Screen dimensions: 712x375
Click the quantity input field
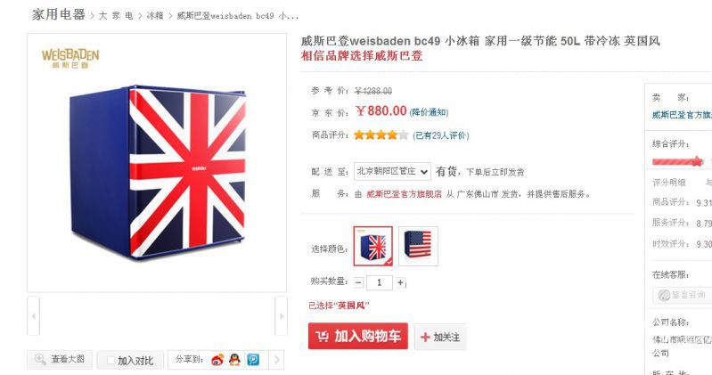click(x=379, y=282)
